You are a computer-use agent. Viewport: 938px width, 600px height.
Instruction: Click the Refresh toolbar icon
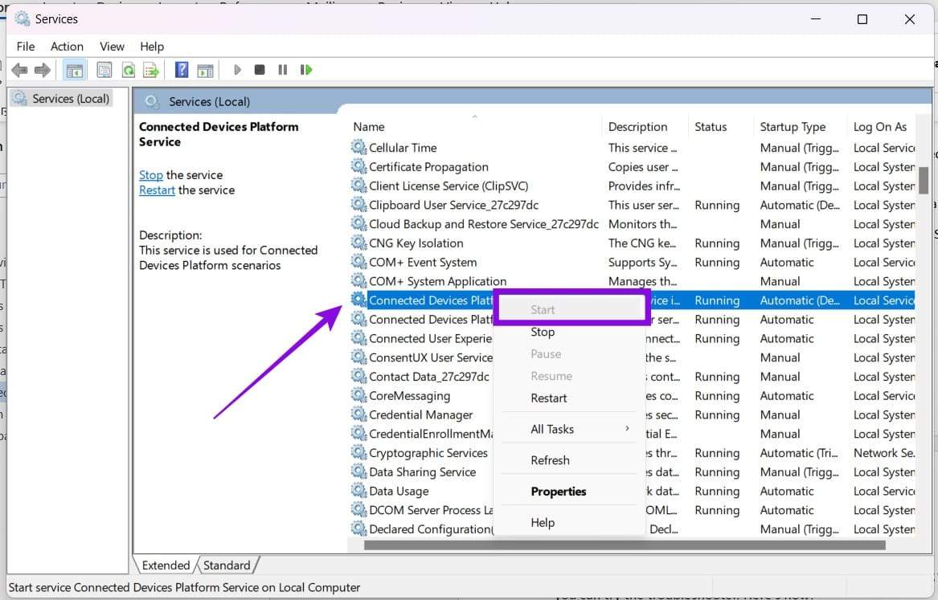(128, 71)
